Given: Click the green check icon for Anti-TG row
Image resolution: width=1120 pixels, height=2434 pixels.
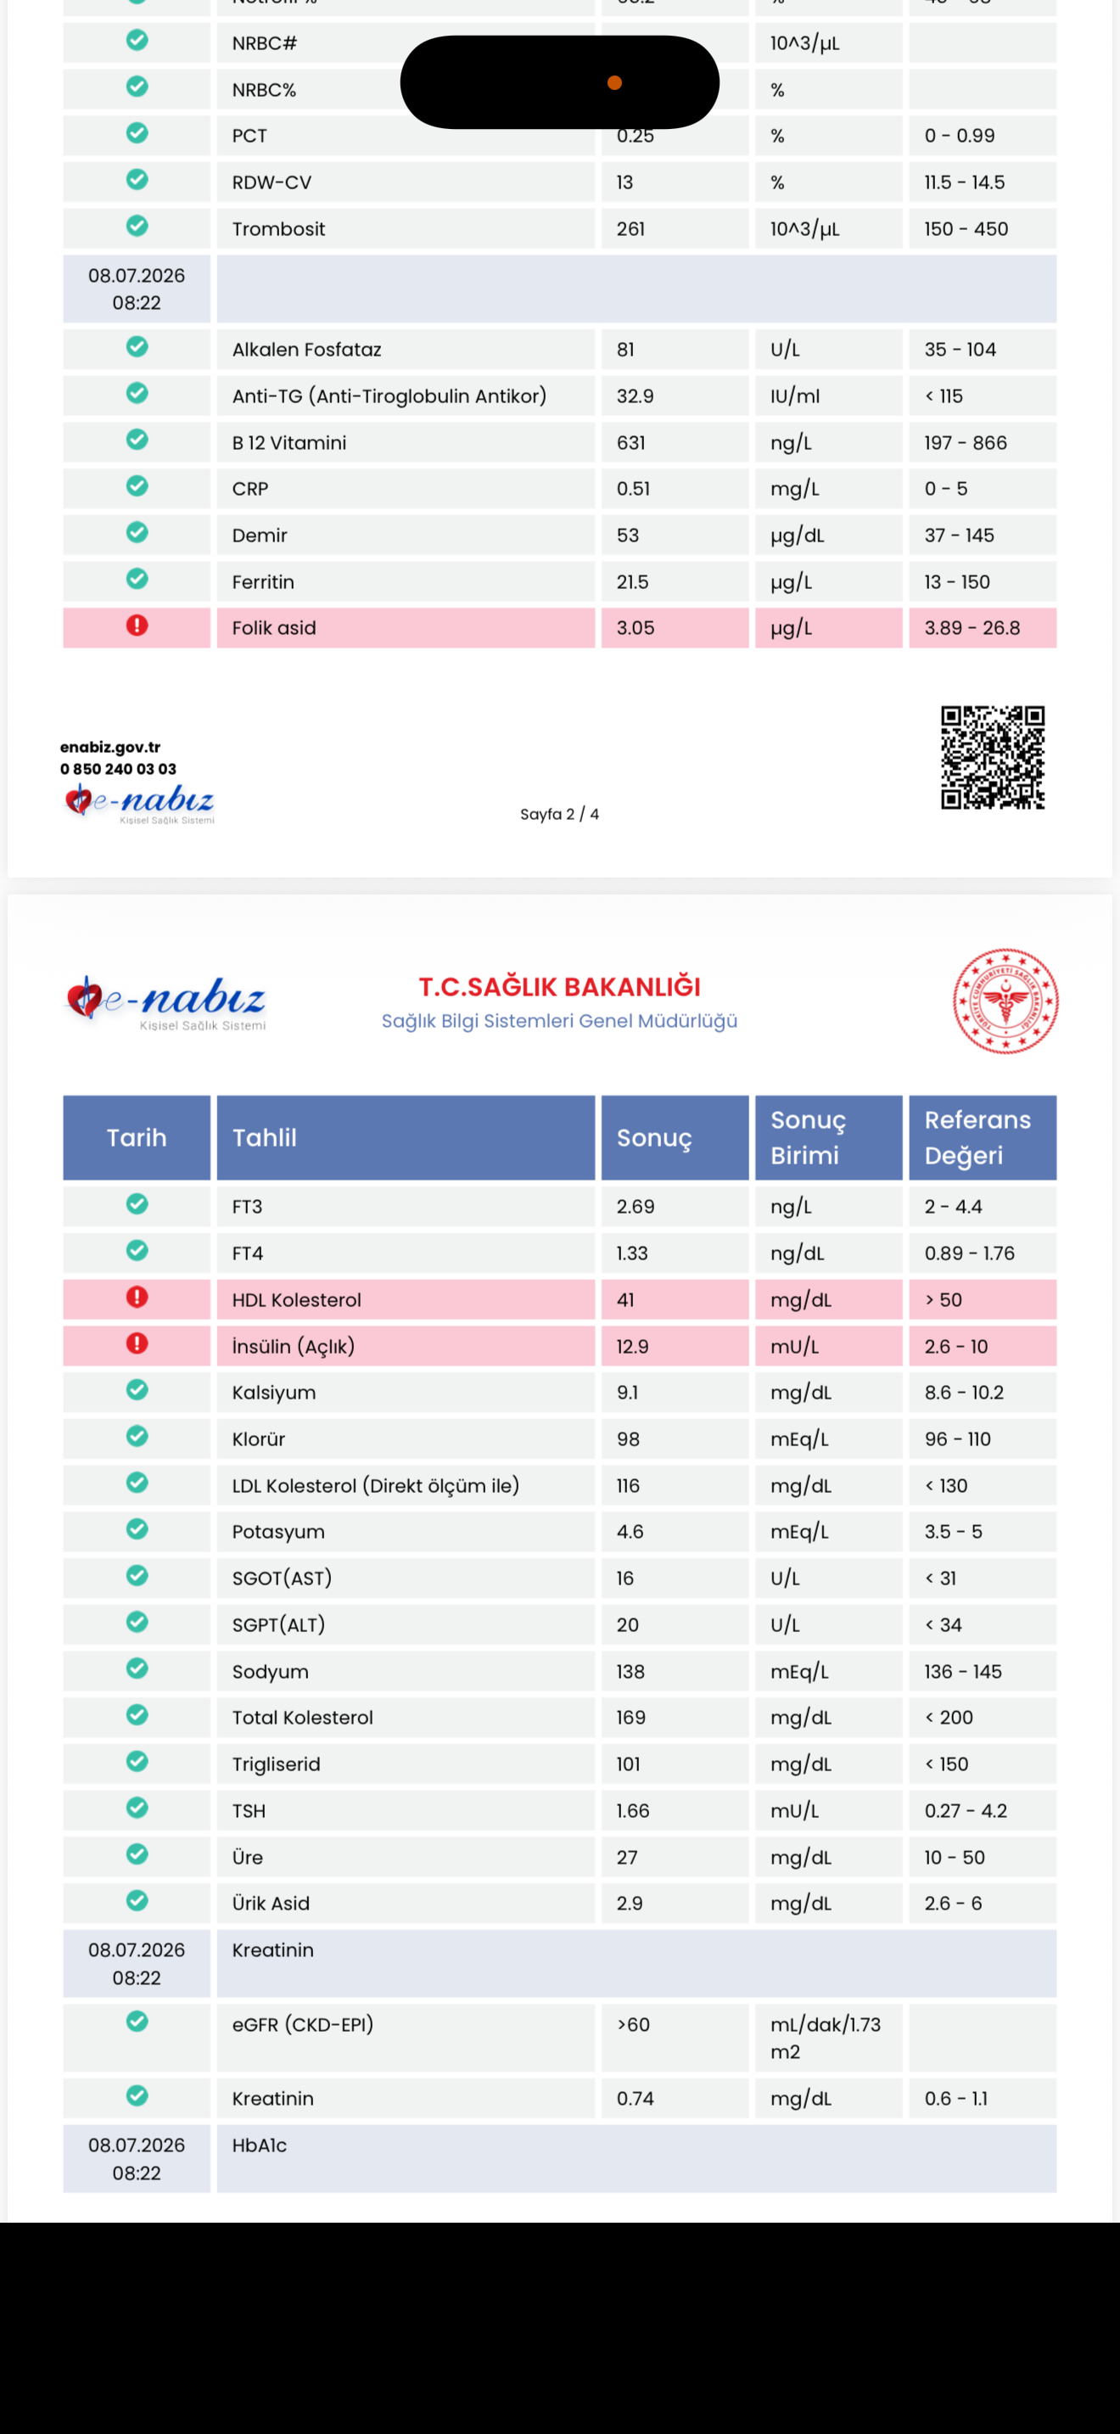Looking at the screenshot, I should [x=137, y=393].
